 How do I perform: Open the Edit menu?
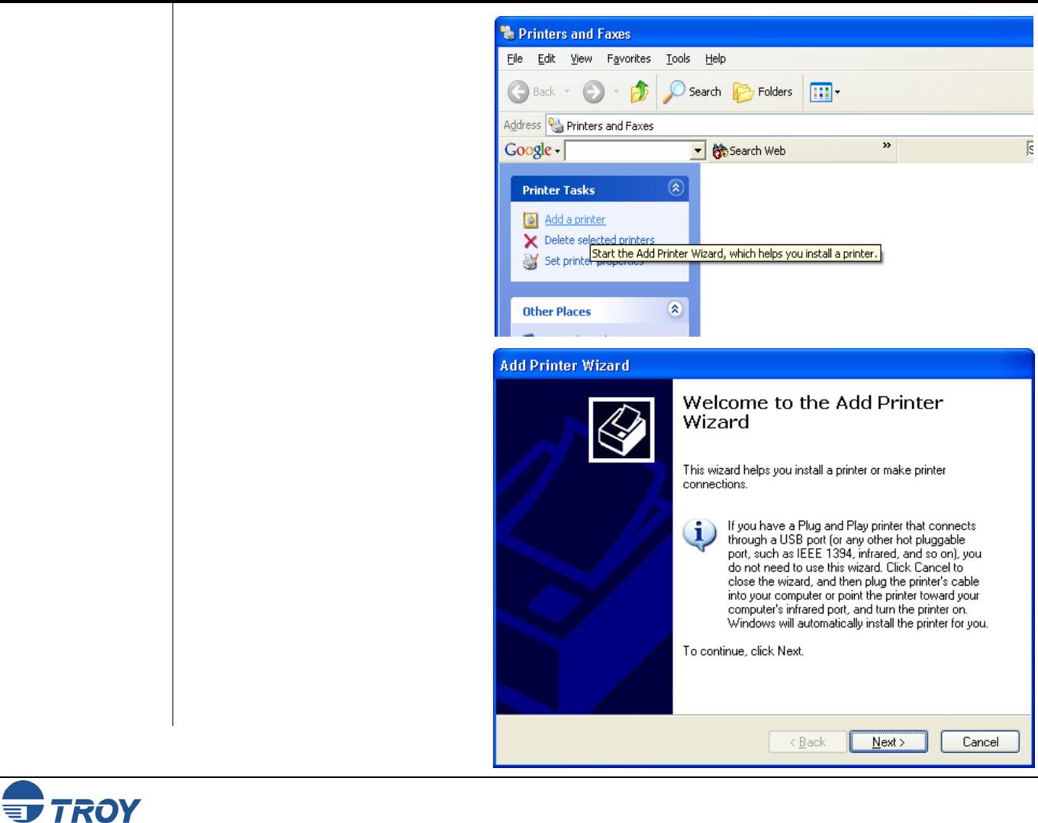pos(546,59)
